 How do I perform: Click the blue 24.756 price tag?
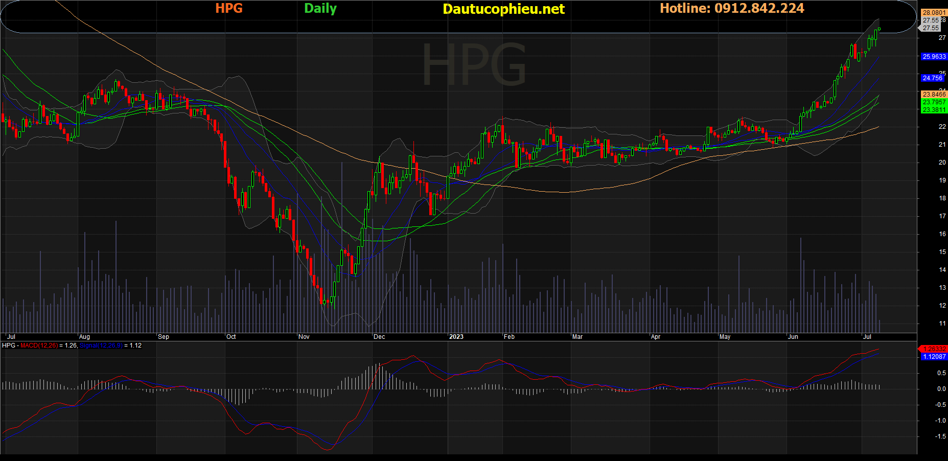933,78
